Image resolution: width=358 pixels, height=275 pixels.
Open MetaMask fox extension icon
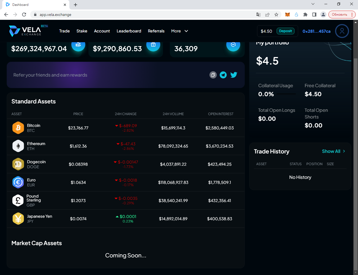pos(287,15)
